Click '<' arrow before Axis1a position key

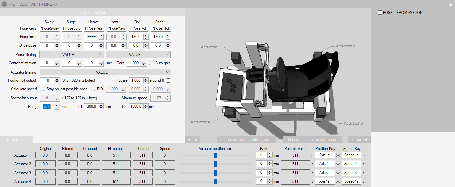(x=312, y=155)
